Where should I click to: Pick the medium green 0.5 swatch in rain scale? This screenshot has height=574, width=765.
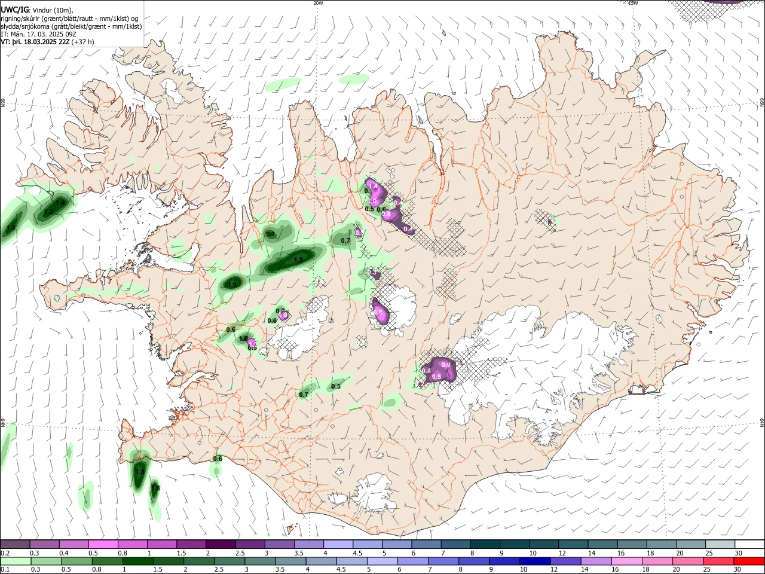77,561
